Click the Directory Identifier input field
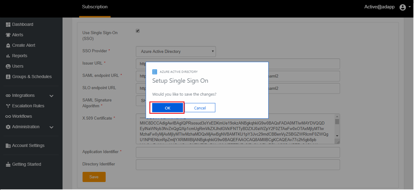Screen dimensions: 414x190 point(238,164)
